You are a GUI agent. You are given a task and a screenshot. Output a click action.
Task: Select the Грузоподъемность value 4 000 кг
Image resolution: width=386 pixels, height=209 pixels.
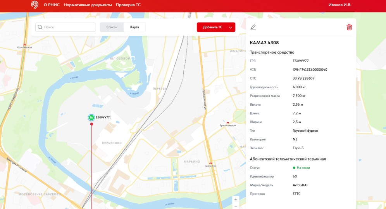[299, 87]
